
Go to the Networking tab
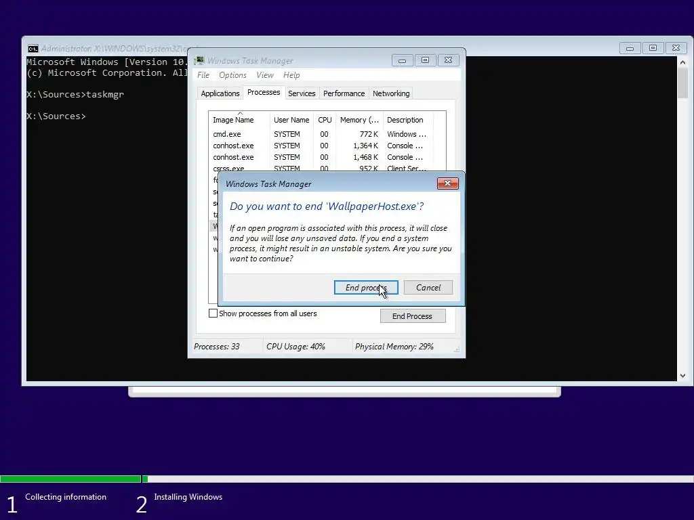coord(391,93)
